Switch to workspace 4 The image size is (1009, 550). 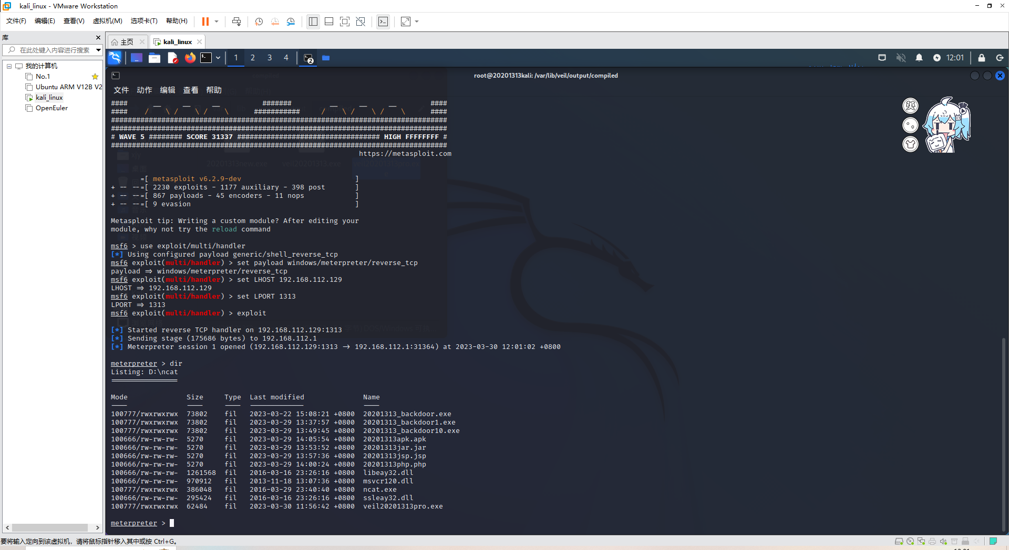click(x=286, y=58)
